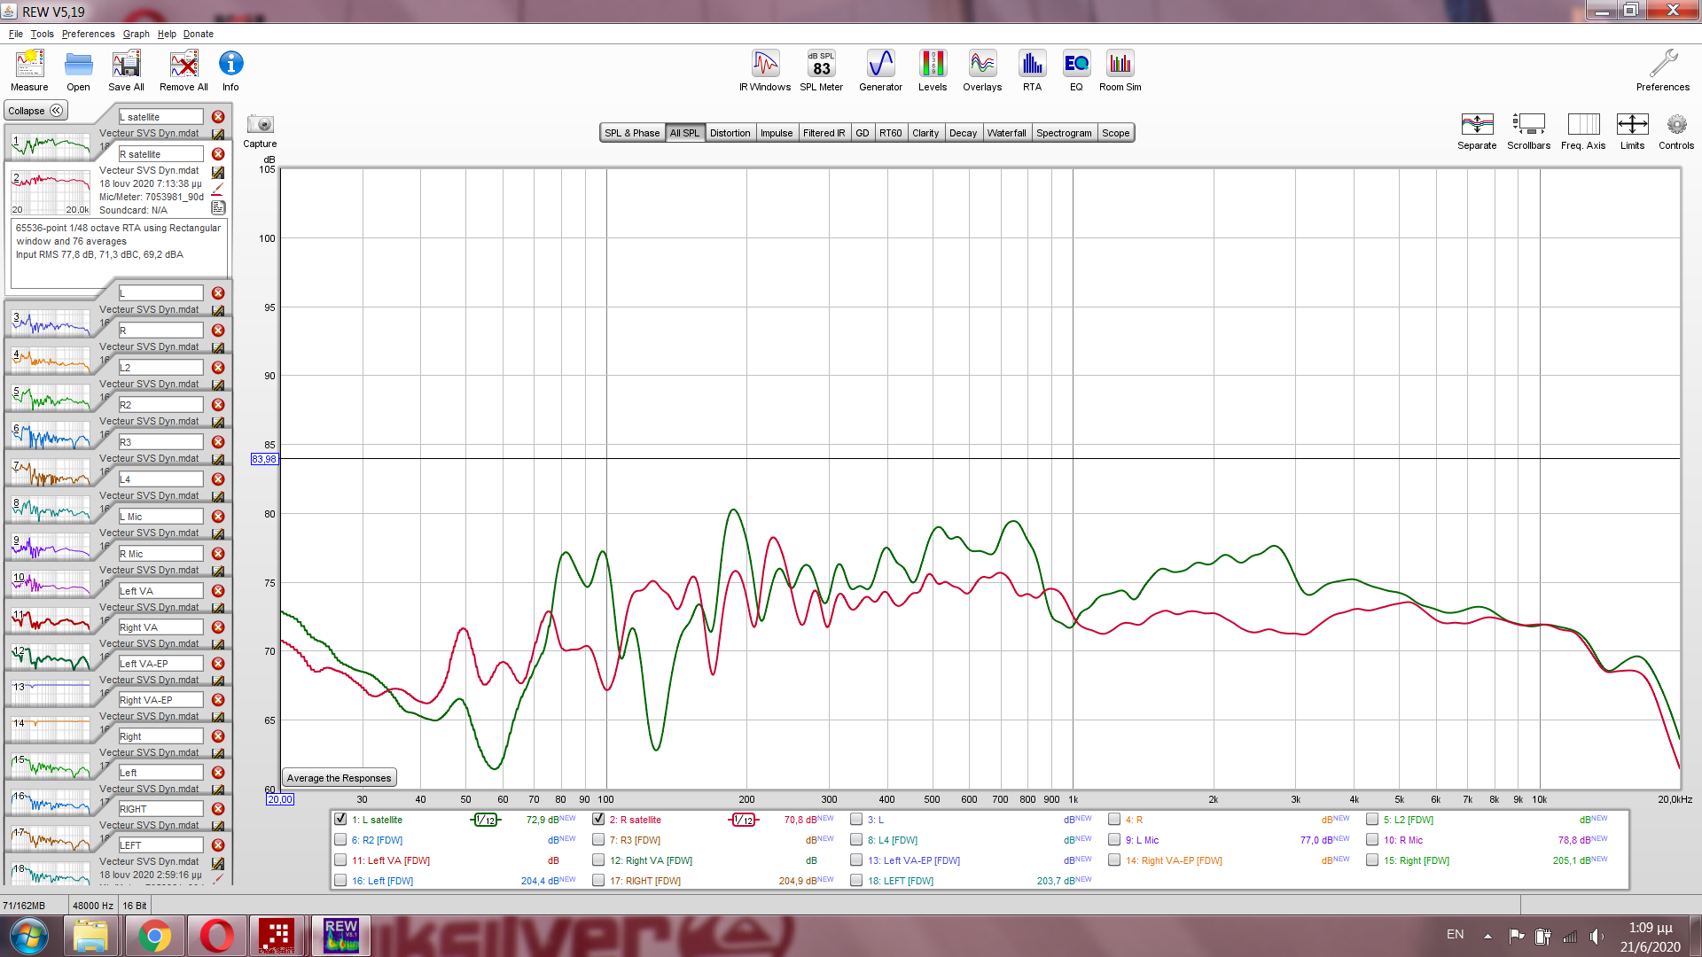Screen dimensions: 1702x957
Task: Click Average the Responses button
Action: pos(339,778)
